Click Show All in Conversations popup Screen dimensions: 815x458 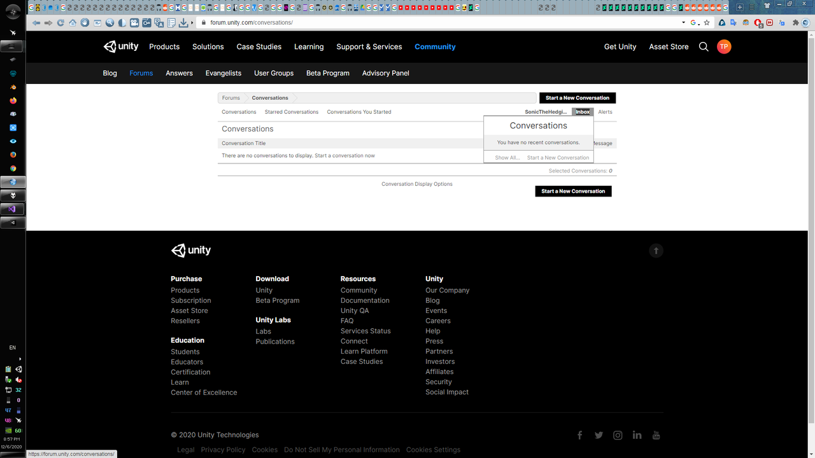[x=507, y=158]
